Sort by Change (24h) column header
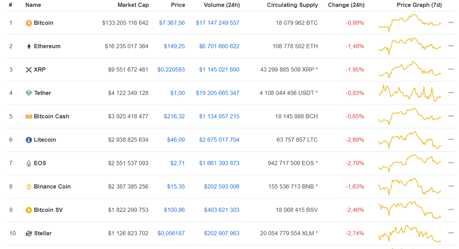This screenshot has width=459, height=249. pyautogui.click(x=346, y=5)
